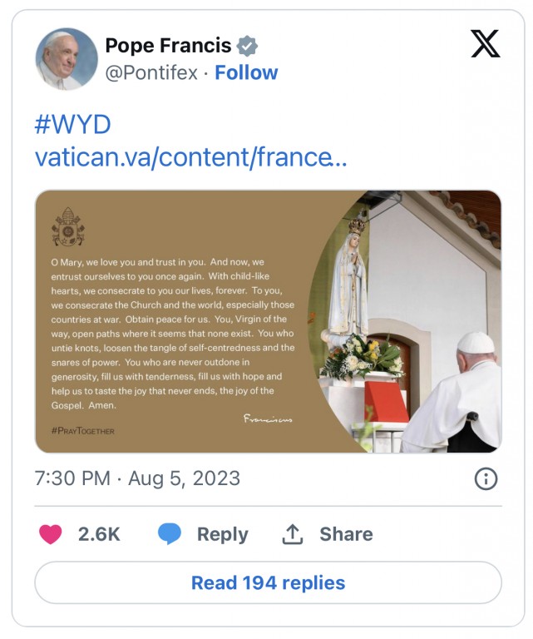Click the X logo
The width and height of the screenshot is (533, 639).
tap(485, 43)
